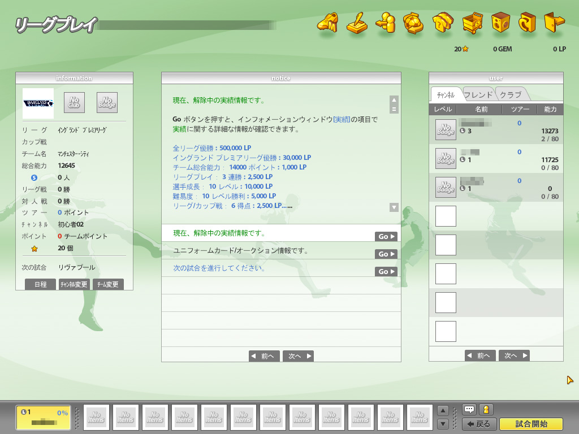Click the blue S coin icon
Screen dimensions: 579x434
pyautogui.click(x=34, y=177)
